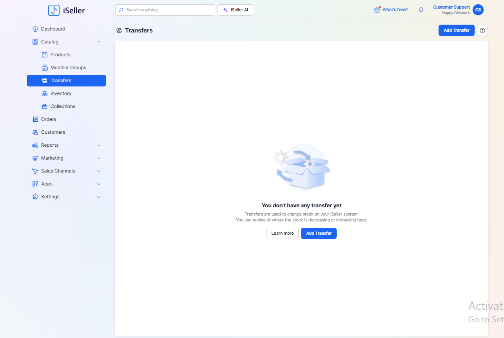Click the Customers icon in sidebar

[x=35, y=132]
